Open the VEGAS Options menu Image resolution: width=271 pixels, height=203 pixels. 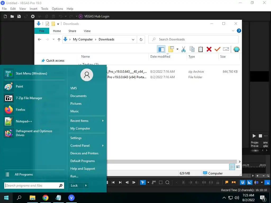coord(57,9)
